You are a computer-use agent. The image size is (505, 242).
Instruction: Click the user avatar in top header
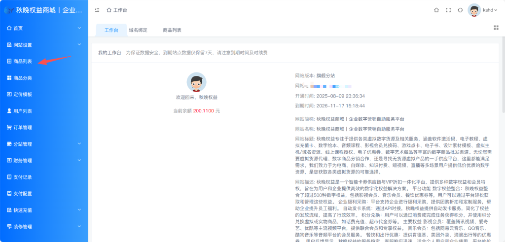tap(474, 10)
